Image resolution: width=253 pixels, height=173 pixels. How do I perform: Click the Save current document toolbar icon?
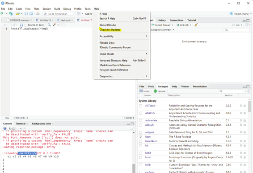[x=26, y=14]
